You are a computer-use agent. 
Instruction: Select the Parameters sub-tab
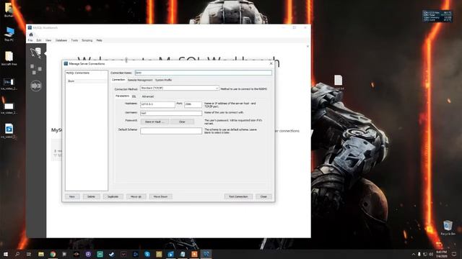122,96
